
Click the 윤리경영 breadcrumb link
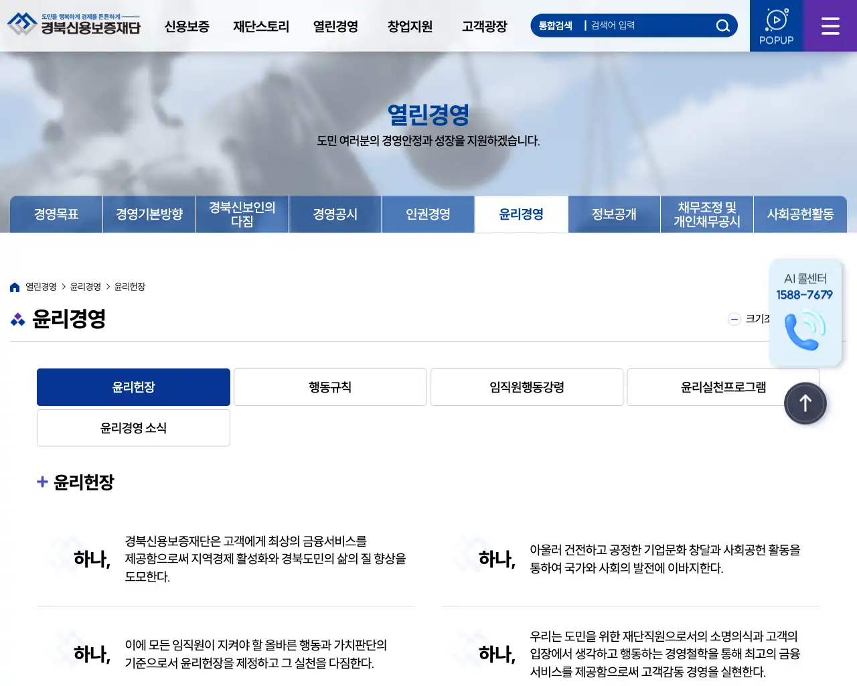(x=86, y=287)
